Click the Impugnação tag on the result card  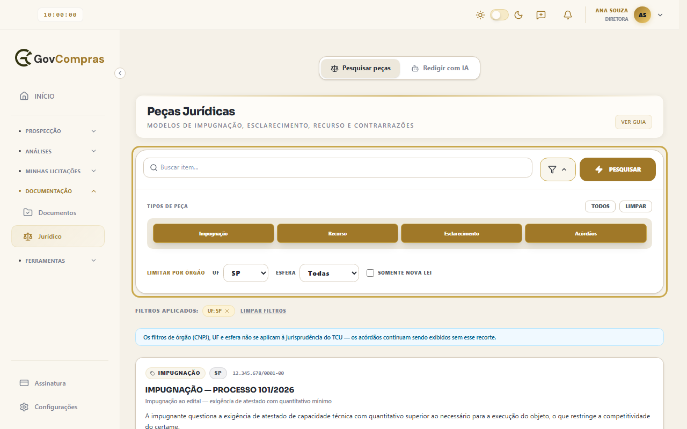(x=176, y=373)
